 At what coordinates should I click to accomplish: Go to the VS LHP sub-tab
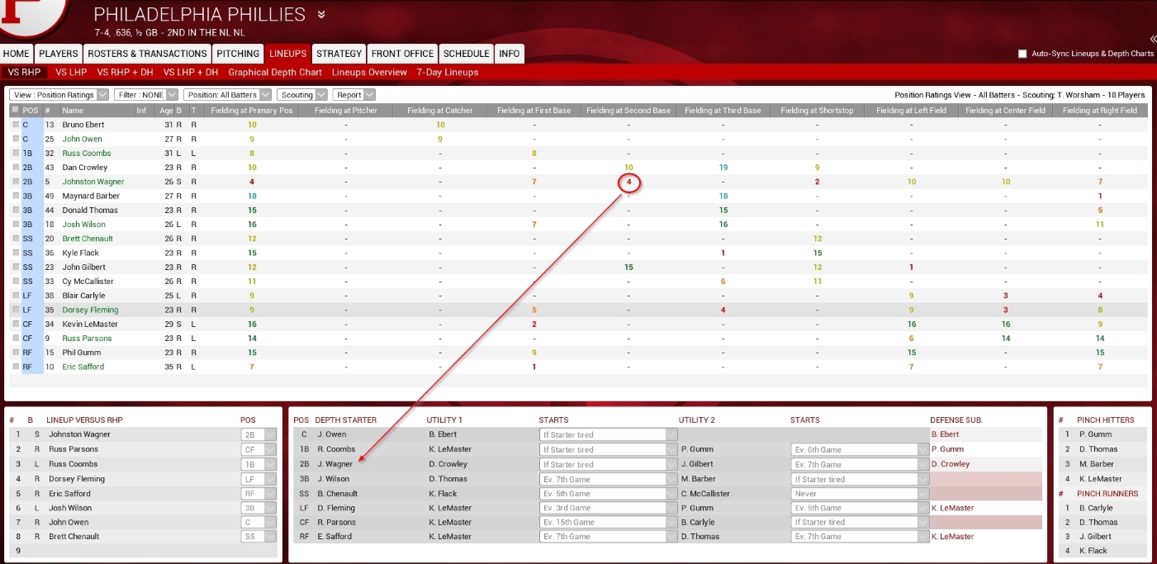coord(71,72)
